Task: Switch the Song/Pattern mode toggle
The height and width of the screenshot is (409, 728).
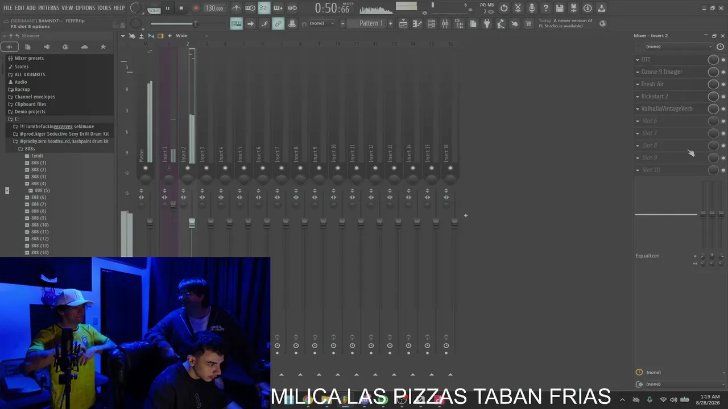Action: 154,8
